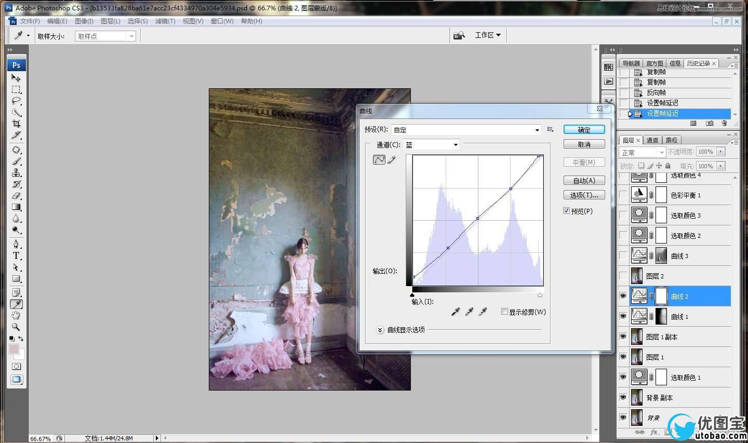Viewport: 748px width, 443px height.
Task: Open the 滤镜(T) menu
Action: (165, 21)
